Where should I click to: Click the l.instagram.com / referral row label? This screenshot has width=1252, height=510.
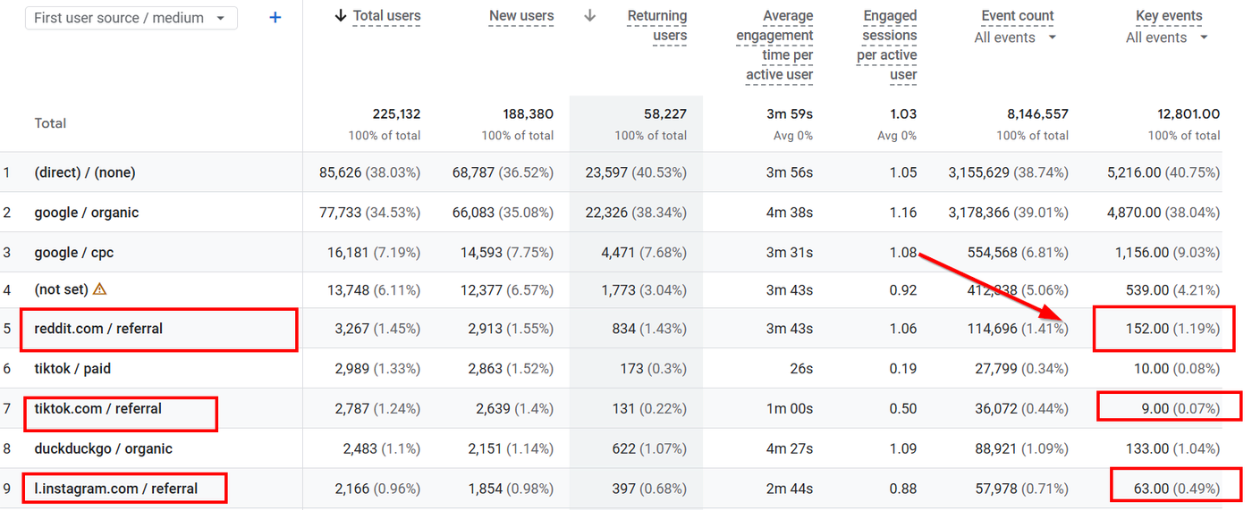click(x=115, y=489)
